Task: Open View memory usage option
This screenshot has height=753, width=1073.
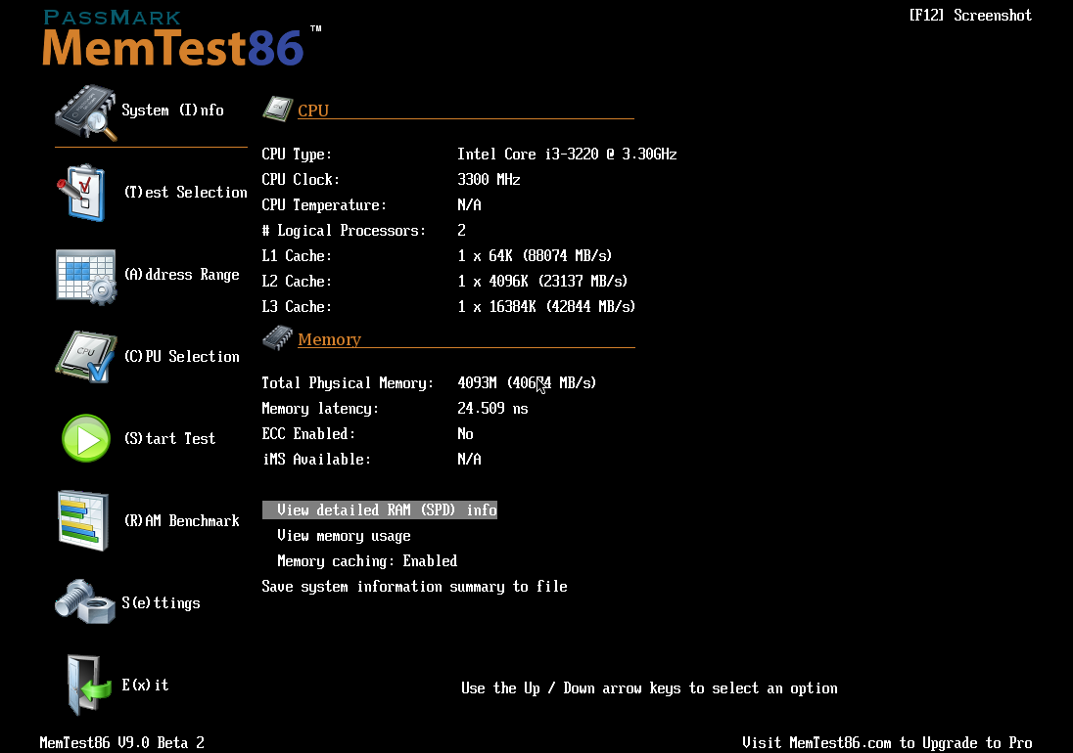Action: tap(344, 536)
